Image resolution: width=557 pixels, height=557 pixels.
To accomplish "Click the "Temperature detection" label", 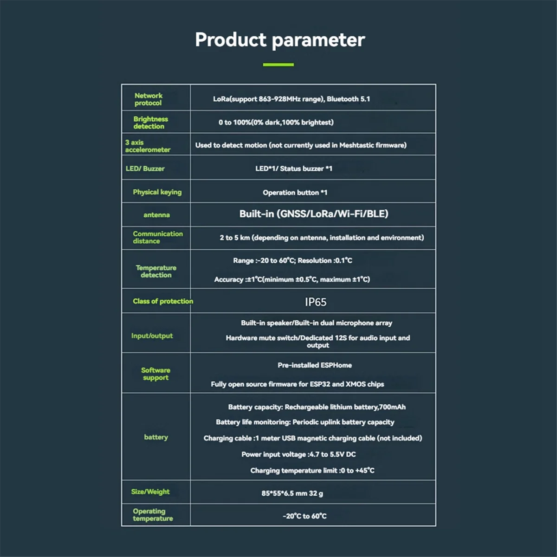I will coord(156,272).
